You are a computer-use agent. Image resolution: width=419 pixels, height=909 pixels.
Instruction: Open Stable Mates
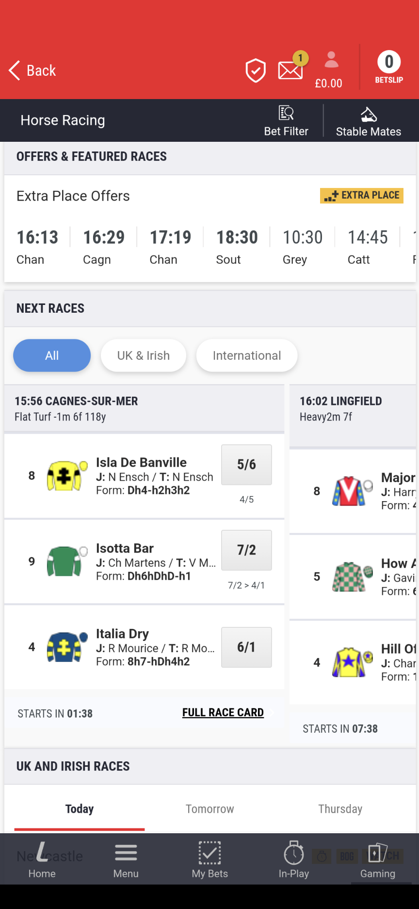[368, 120]
